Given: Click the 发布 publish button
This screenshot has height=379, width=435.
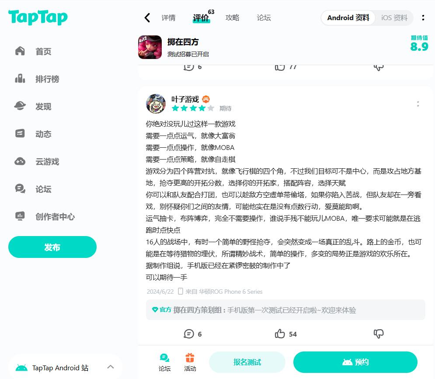Looking at the screenshot, I should [52, 247].
